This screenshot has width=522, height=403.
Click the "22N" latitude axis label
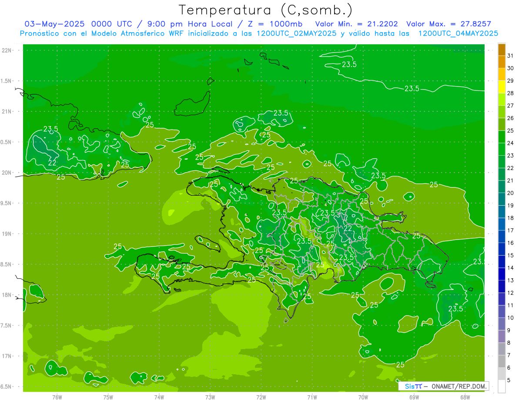(x=7, y=50)
